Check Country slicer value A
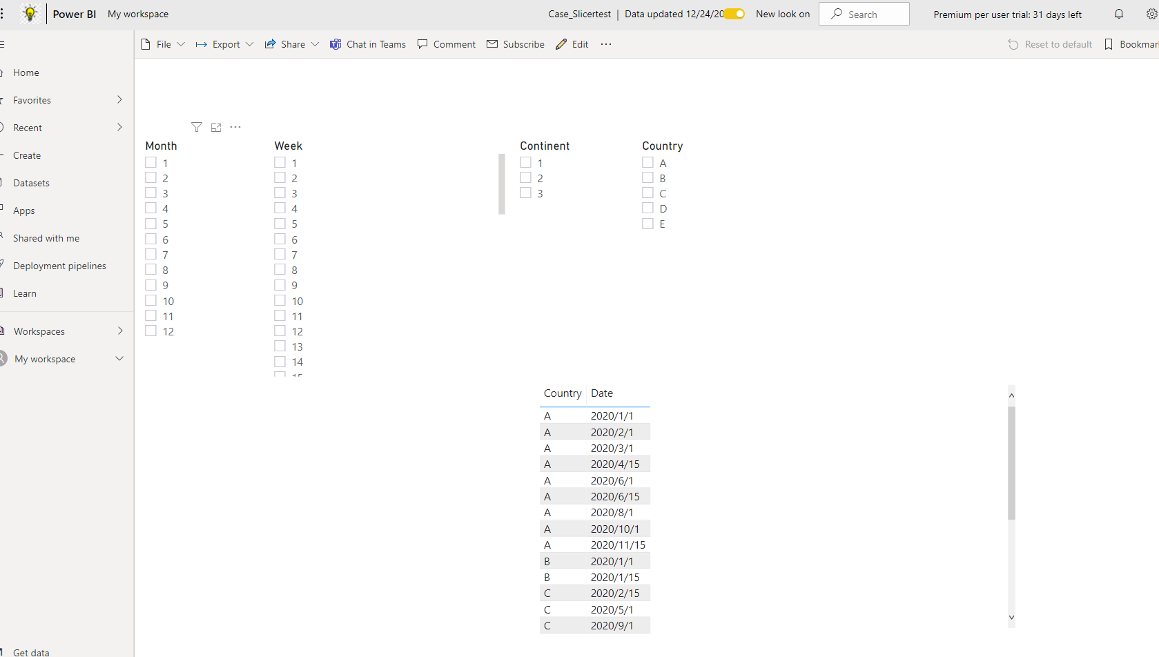 pos(647,163)
